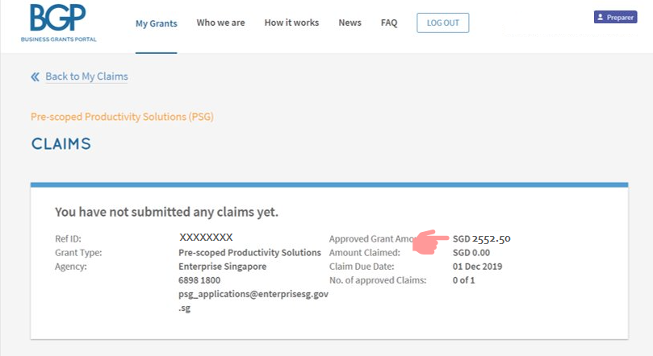Click the 'Grant Type:' label
Viewport: 653px width, 356px height.
tap(78, 253)
